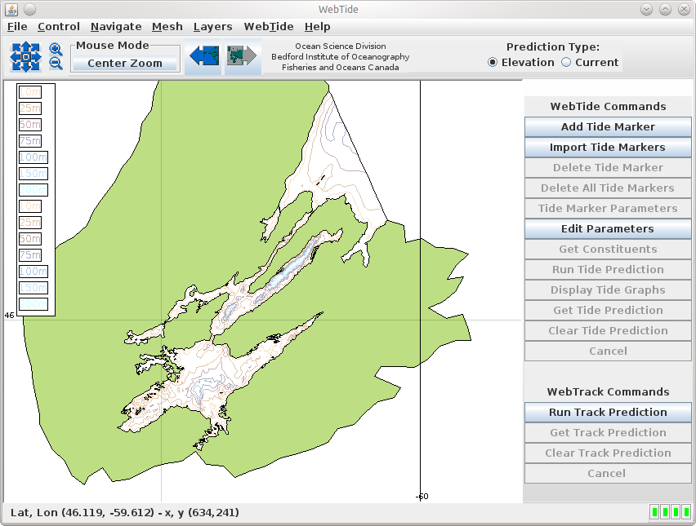Click the pan/recenter arrows icon

[x=25, y=57]
